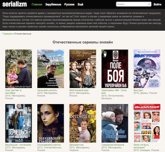Screen dimensions: 165x152
Task: Open the Полицейский участок poster
Action: [x=51, y=123]
